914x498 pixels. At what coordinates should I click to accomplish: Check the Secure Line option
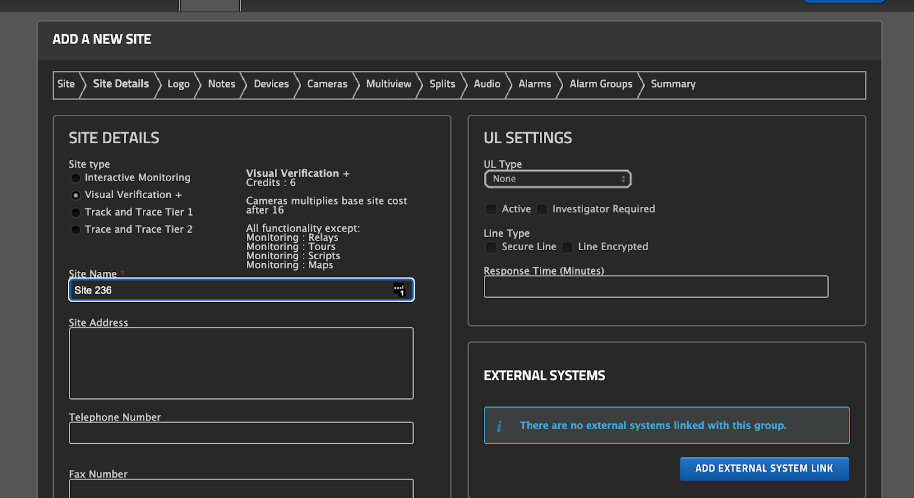pos(491,247)
